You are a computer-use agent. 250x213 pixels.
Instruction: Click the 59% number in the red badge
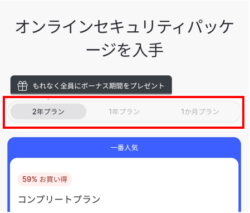tap(30, 179)
